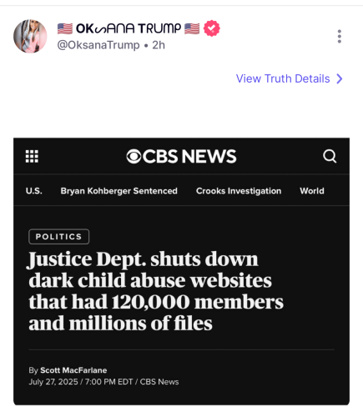
Task: Open the CBS News grid menu icon
Action: (x=32, y=156)
